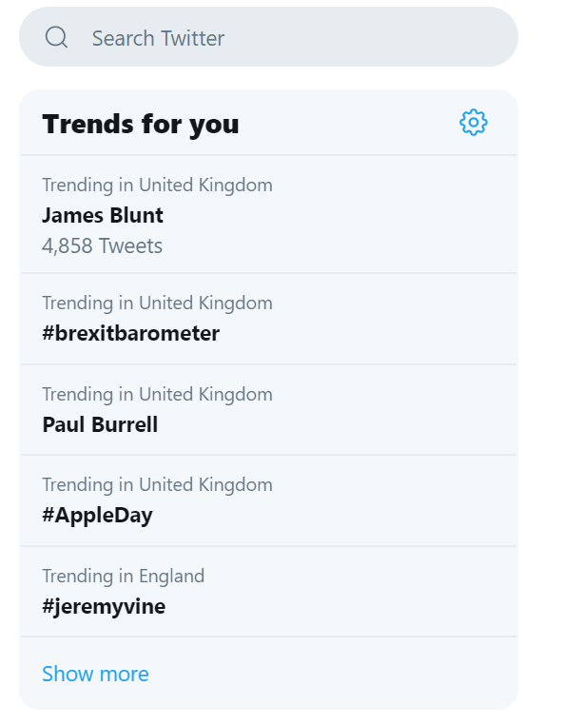Open the #AppleDay hashtag trend

click(97, 516)
